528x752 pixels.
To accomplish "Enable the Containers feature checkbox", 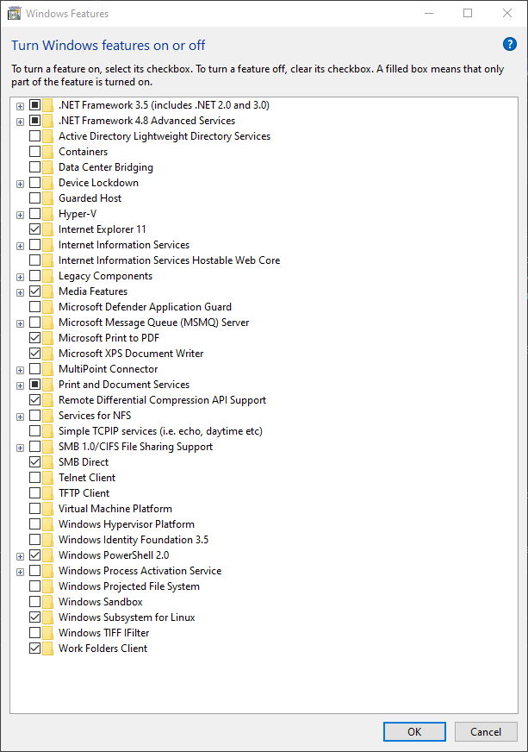I will (34, 151).
